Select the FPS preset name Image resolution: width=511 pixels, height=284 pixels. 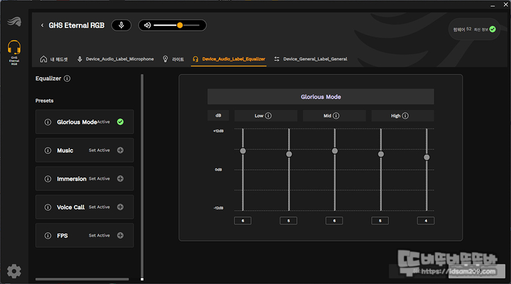point(62,235)
